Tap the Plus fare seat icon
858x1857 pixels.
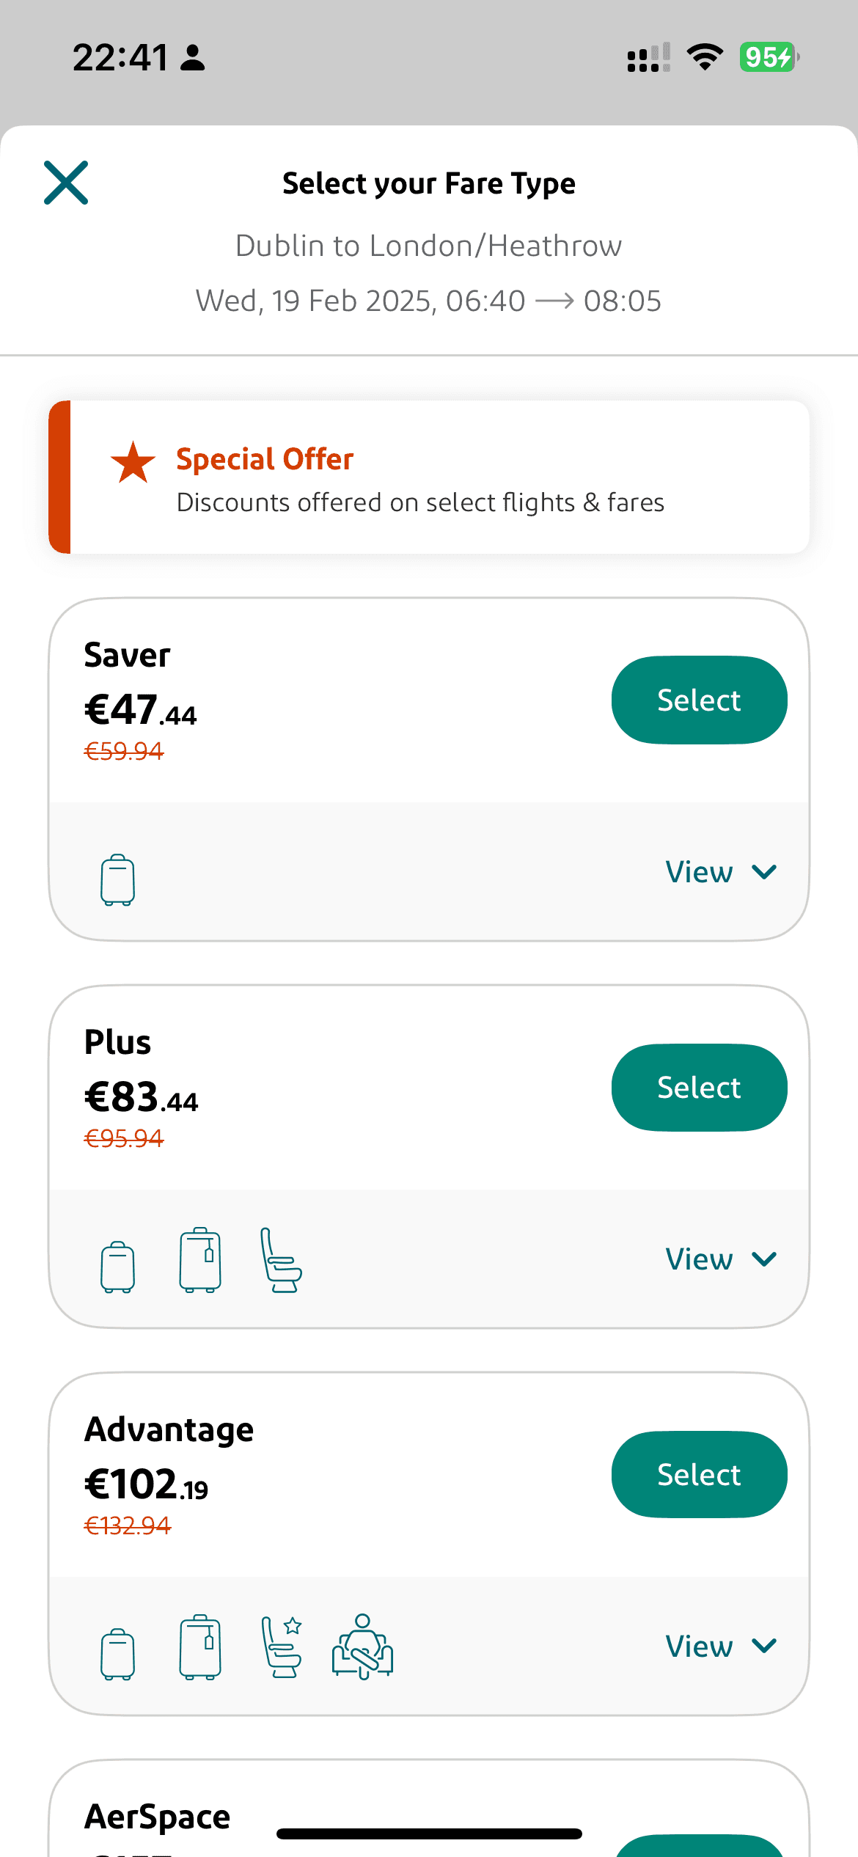tap(281, 1260)
